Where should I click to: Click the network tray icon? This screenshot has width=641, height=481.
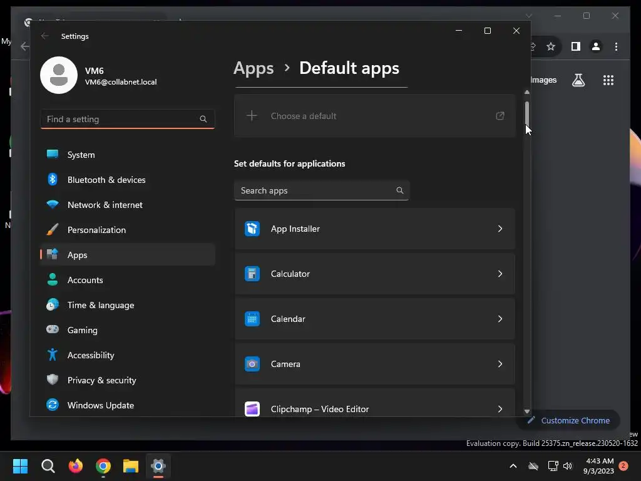coord(553,466)
